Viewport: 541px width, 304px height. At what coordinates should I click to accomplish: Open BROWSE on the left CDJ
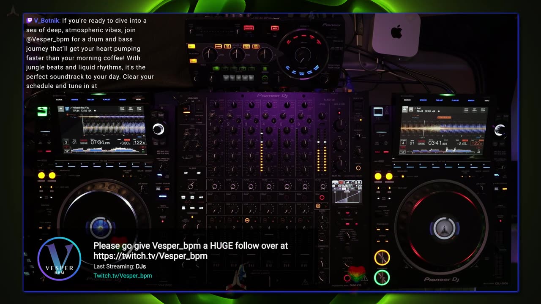[x=75, y=100]
